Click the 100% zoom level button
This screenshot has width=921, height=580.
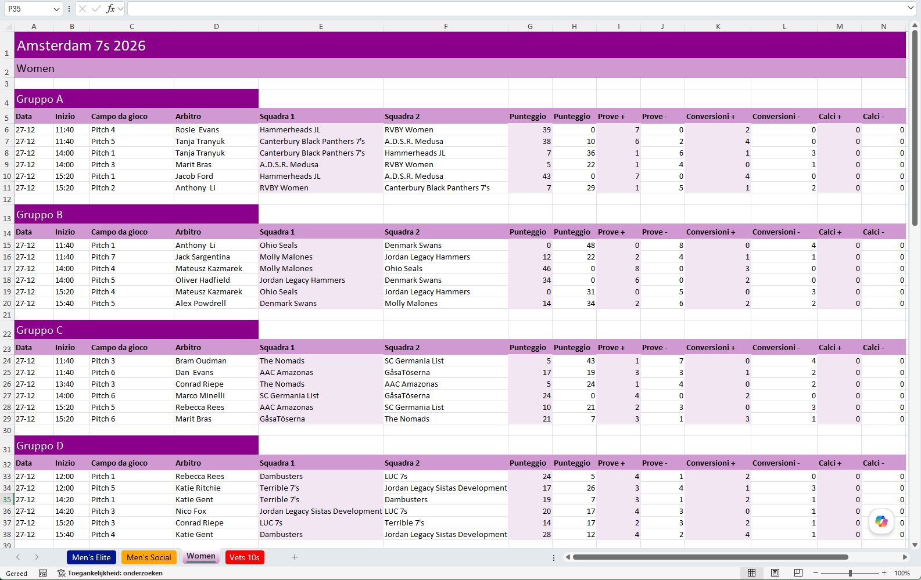point(902,573)
